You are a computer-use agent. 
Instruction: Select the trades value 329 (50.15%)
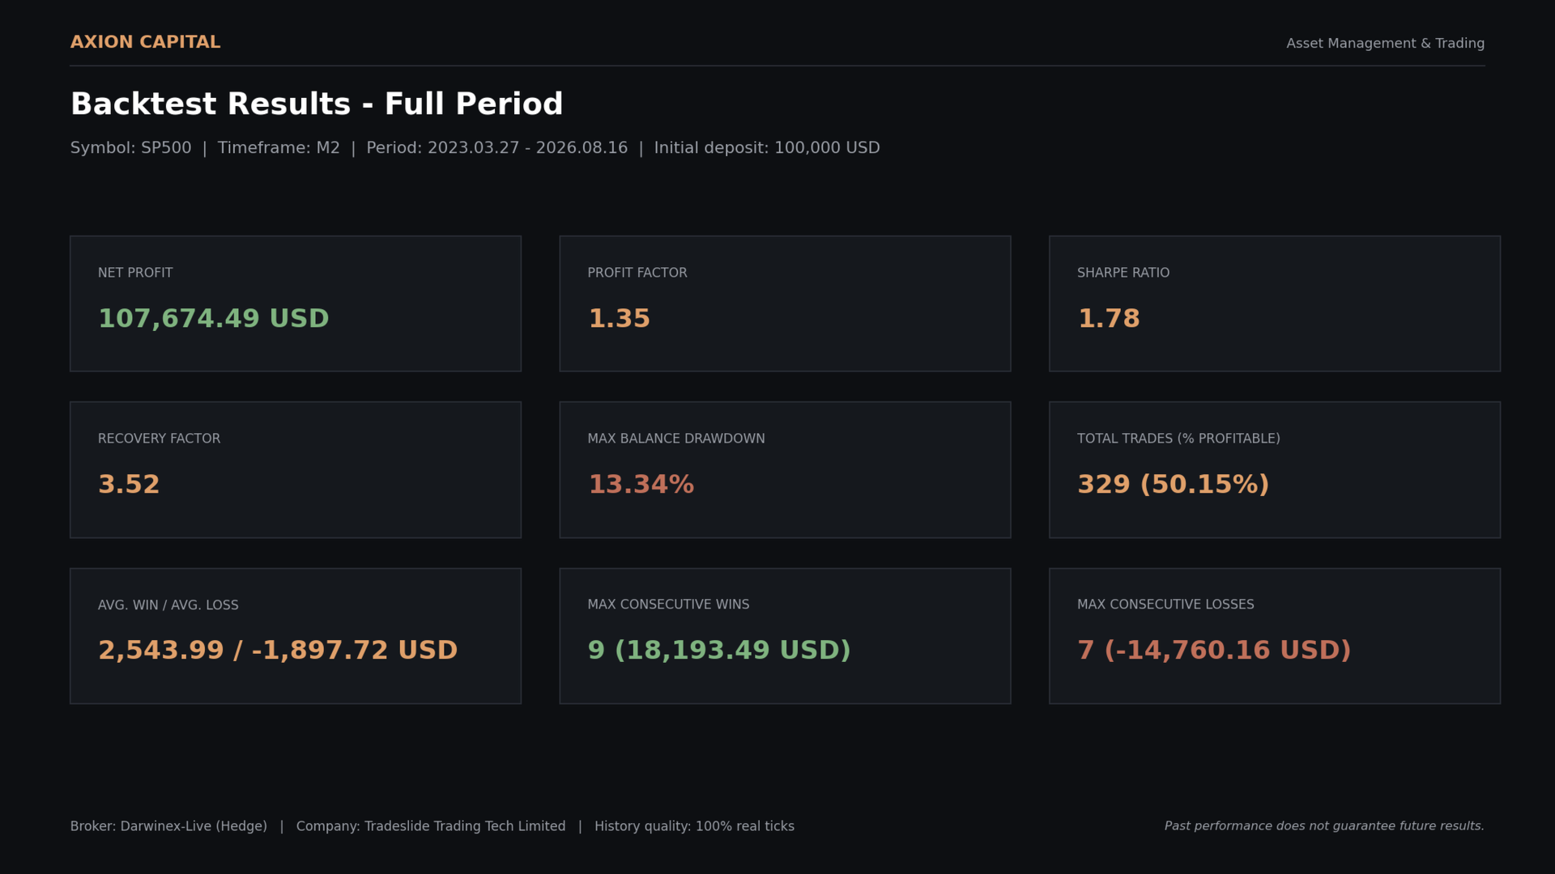pyautogui.click(x=1174, y=485)
